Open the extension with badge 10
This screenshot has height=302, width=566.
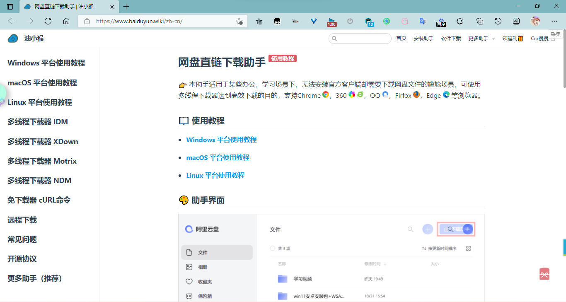coord(369,22)
